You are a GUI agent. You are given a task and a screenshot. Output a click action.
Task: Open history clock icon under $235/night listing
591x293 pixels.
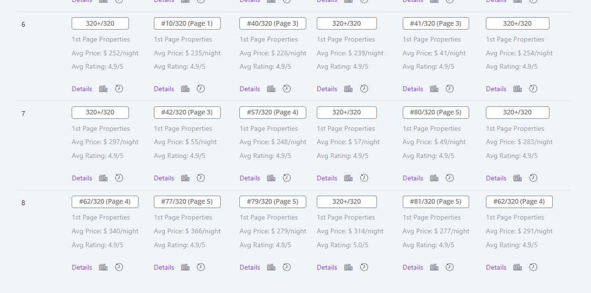201,89
